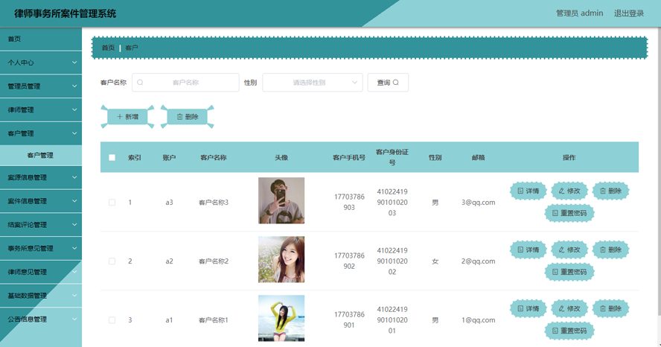Collapse 客户管理 parent sidebar menu
Screen dimensions: 661x347
tap(41, 133)
